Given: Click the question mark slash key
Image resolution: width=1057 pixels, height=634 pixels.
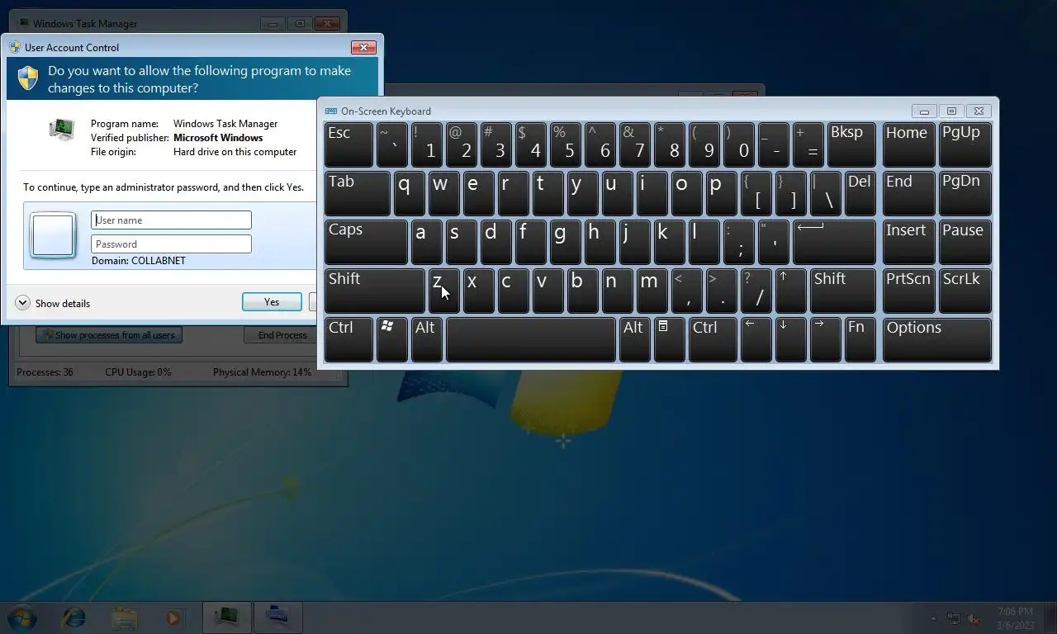Looking at the screenshot, I should point(756,291).
